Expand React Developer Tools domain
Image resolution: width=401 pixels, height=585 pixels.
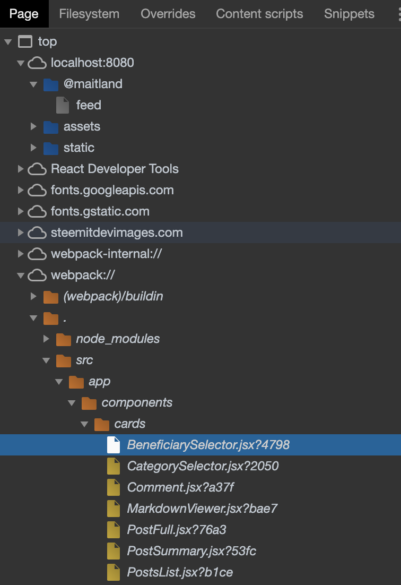21,169
